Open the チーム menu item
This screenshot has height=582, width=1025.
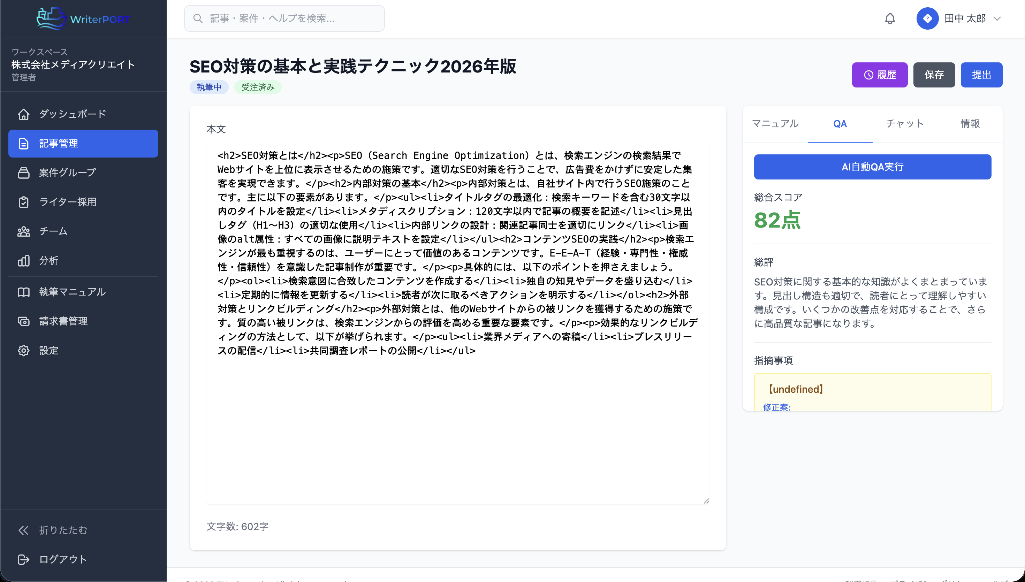[x=83, y=231]
